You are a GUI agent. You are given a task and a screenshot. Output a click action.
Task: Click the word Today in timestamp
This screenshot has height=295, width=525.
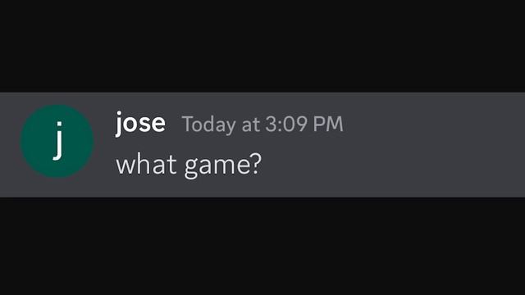(208, 125)
